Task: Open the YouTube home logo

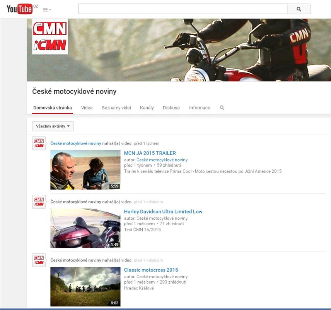Action: [20, 9]
